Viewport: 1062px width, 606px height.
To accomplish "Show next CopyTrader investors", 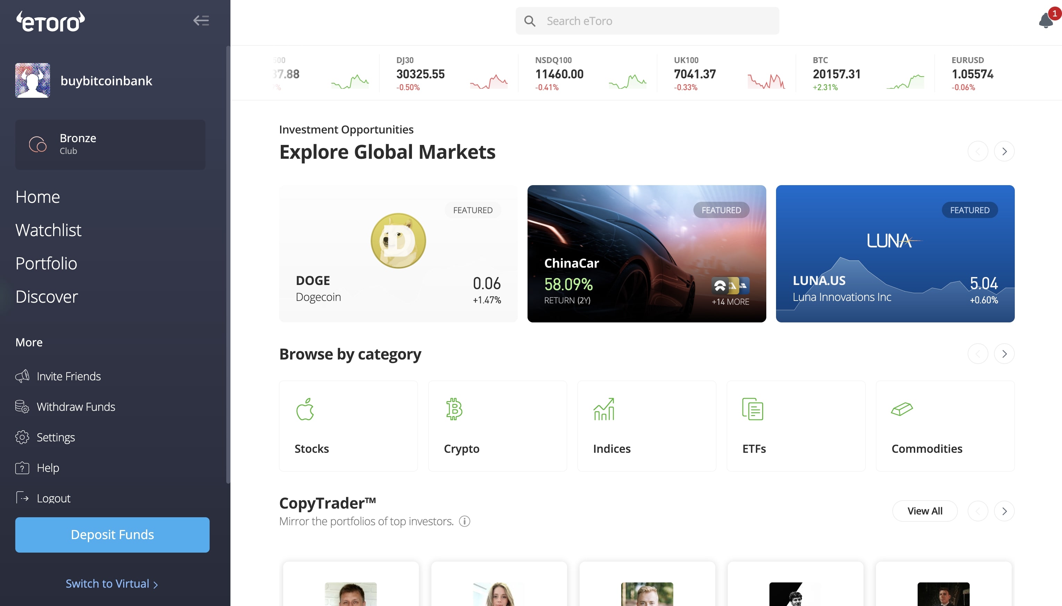I will tap(1004, 511).
